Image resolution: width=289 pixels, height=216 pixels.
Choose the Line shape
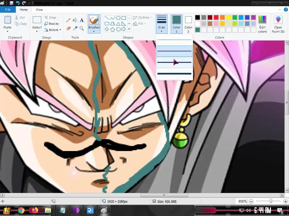click(107, 18)
